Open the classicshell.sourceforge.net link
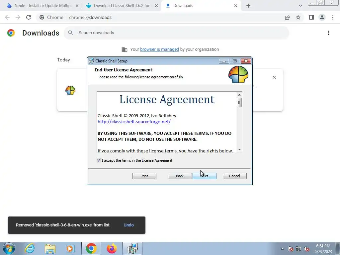The width and height of the screenshot is (340, 255). click(134, 122)
